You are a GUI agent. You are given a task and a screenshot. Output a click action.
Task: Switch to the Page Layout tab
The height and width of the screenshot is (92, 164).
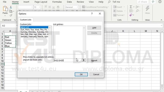41,2
